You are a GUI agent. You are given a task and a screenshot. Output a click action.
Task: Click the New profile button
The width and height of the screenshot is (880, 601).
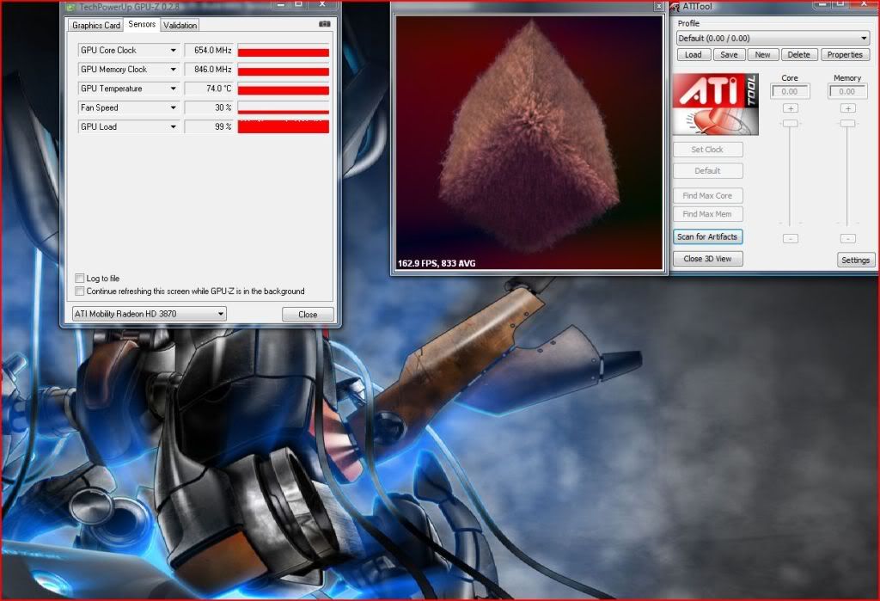click(763, 54)
